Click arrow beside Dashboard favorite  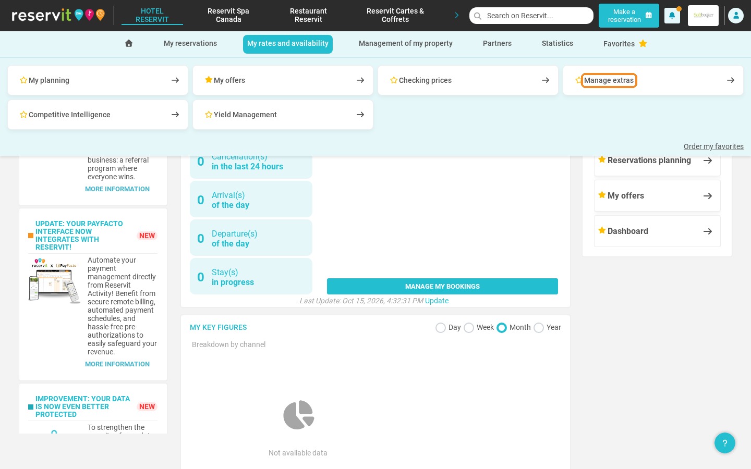(x=708, y=231)
